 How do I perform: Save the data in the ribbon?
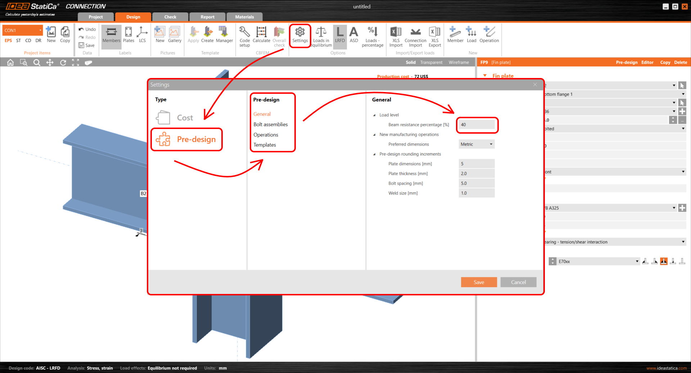point(87,45)
